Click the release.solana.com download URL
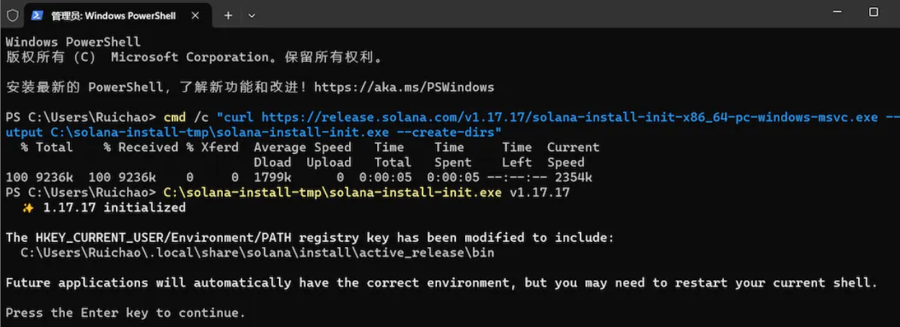Image resolution: width=900 pixels, height=327 pixels. tap(569, 117)
